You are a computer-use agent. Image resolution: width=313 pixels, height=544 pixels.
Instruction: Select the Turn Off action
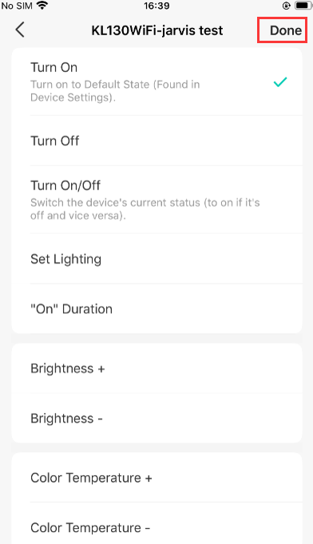(x=157, y=141)
